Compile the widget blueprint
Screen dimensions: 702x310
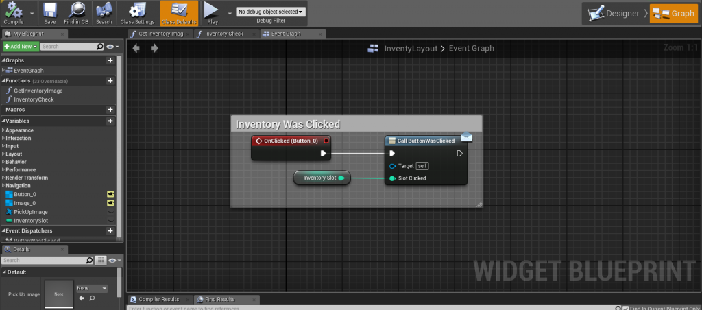coord(14,13)
